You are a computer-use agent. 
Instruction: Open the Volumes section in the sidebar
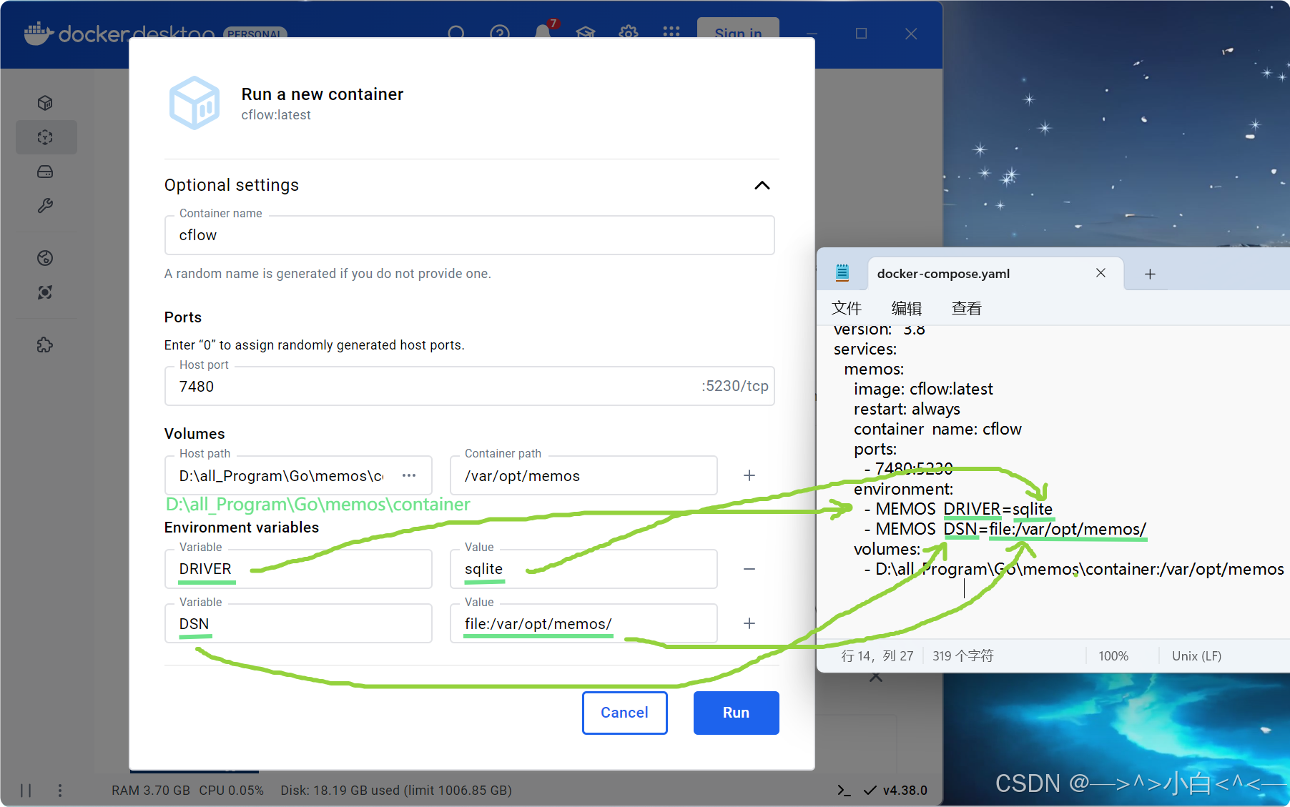46,172
